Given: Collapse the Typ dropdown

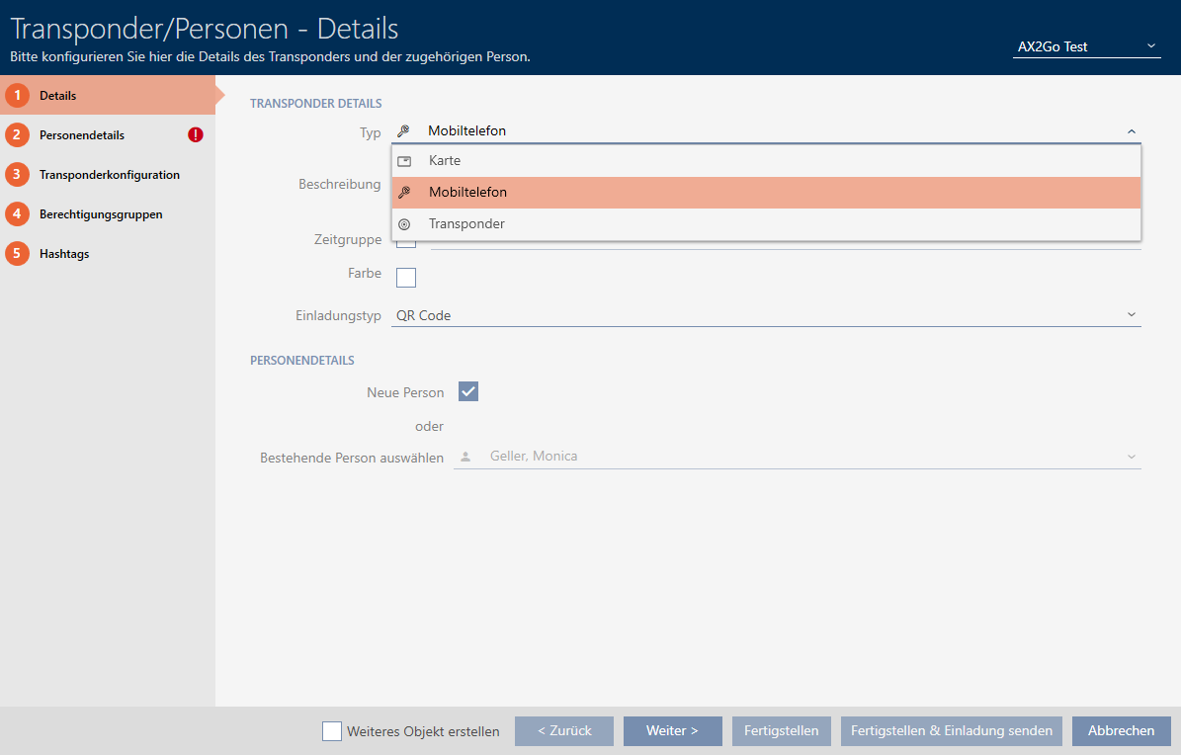Looking at the screenshot, I should coord(1131,131).
